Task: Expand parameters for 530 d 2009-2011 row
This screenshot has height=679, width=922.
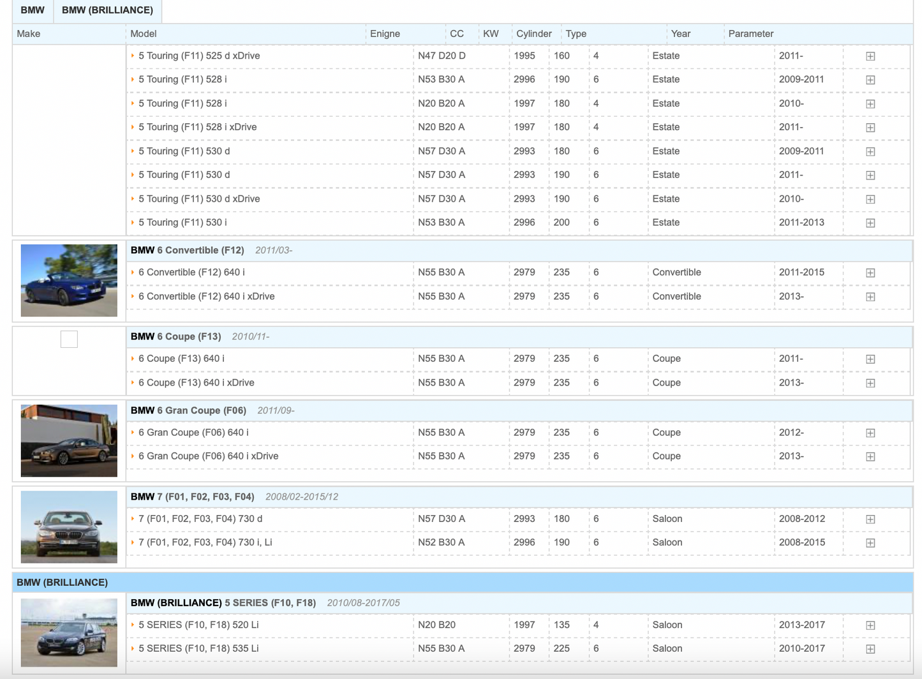Action: tap(870, 151)
